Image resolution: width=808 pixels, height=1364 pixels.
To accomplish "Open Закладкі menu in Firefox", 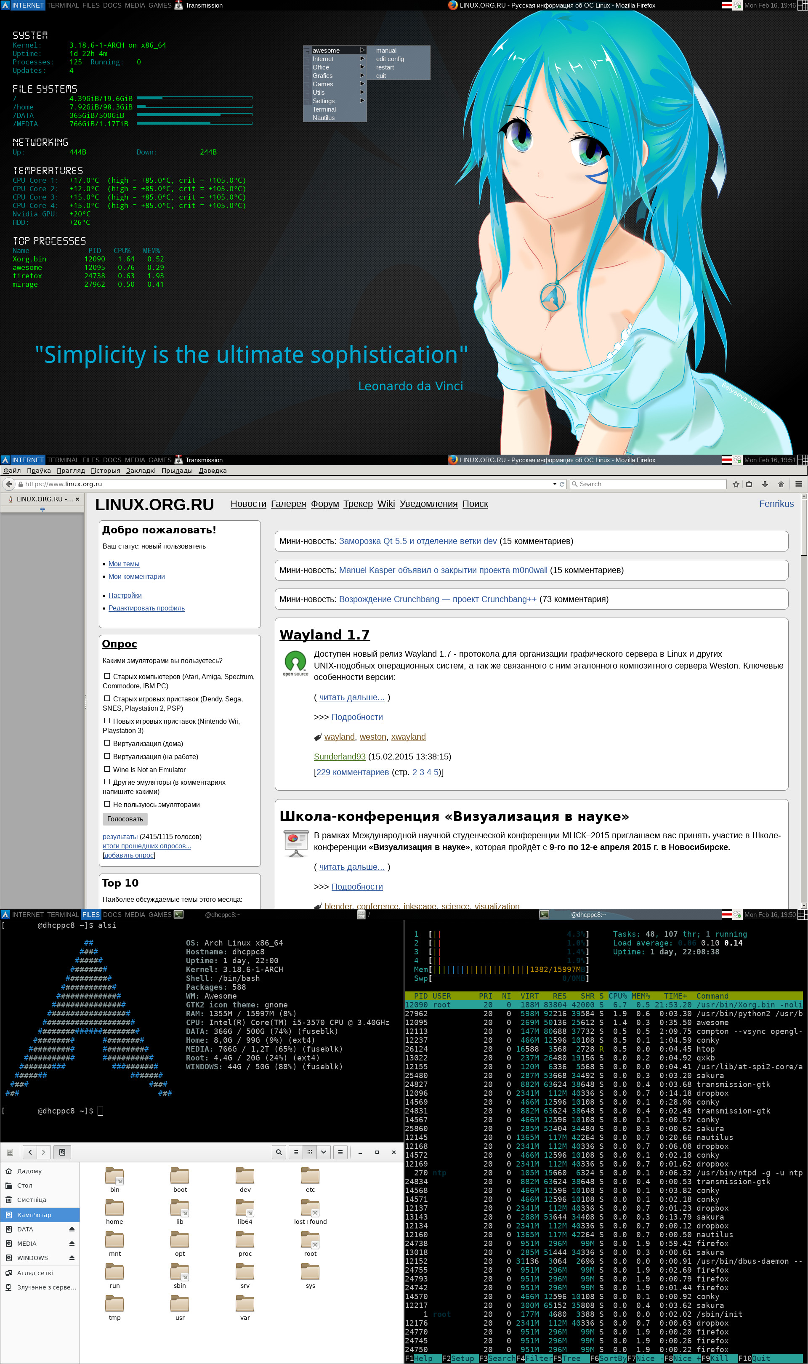I will 141,471.
